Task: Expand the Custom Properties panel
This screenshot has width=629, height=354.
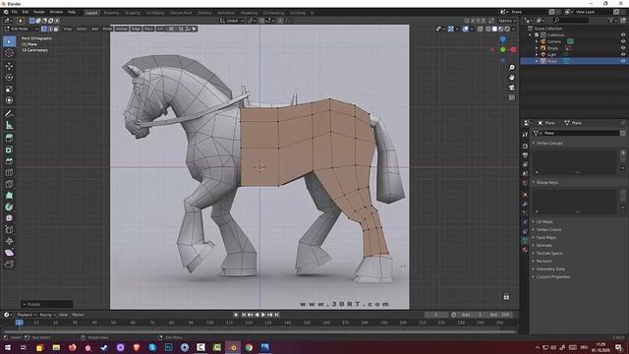Action: click(x=552, y=277)
